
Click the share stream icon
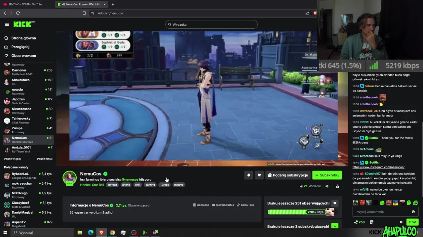[x=327, y=186]
